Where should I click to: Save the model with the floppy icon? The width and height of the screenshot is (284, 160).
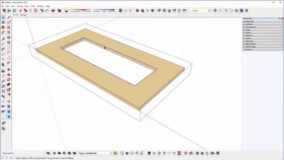pyautogui.click(x=14, y=11)
